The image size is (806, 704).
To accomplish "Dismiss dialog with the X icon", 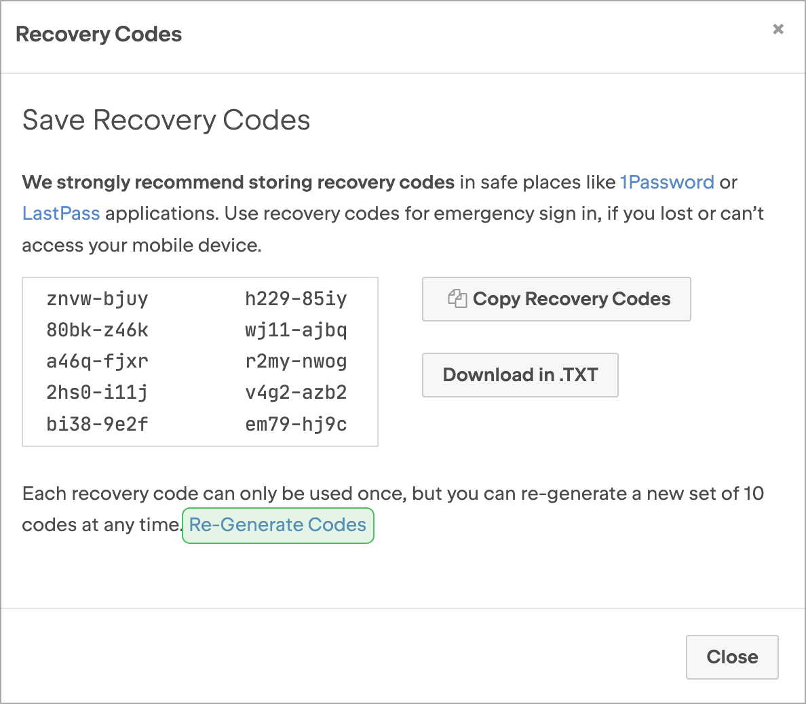I will point(778,29).
